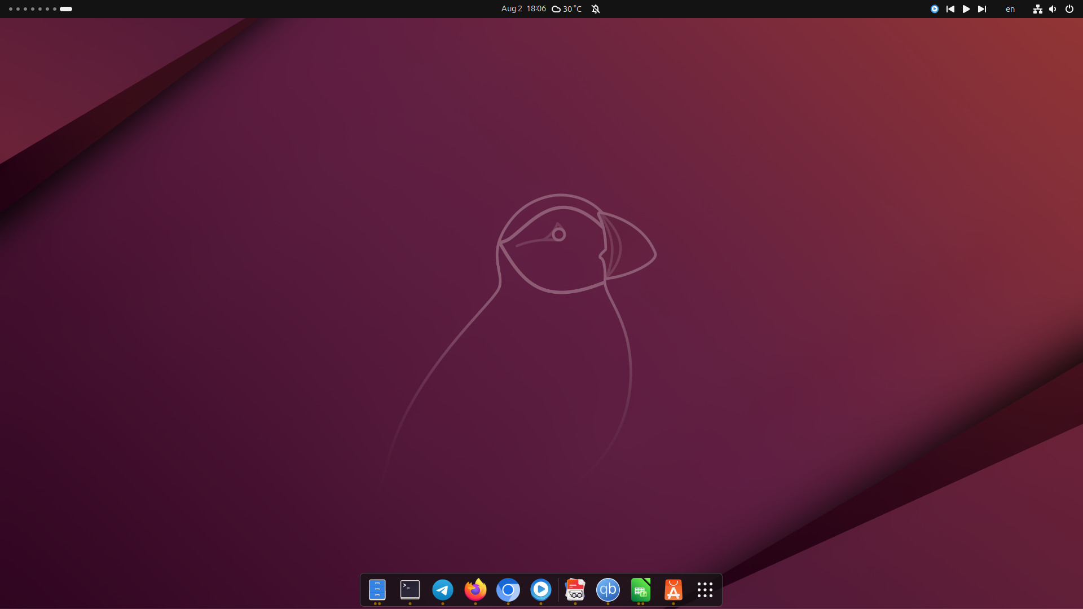The image size is (1083, 609).
Task: Open the Chromium browser dock icon
Action: click(x=508, y=590)
